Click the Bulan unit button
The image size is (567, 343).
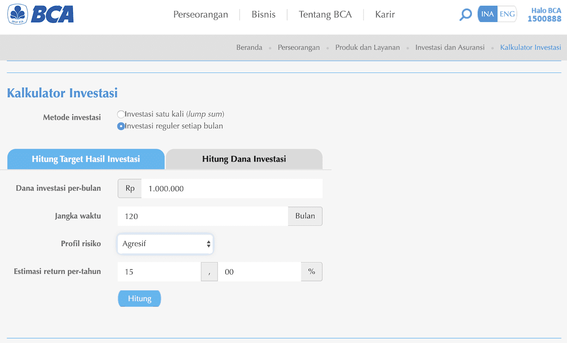(305, 216)
